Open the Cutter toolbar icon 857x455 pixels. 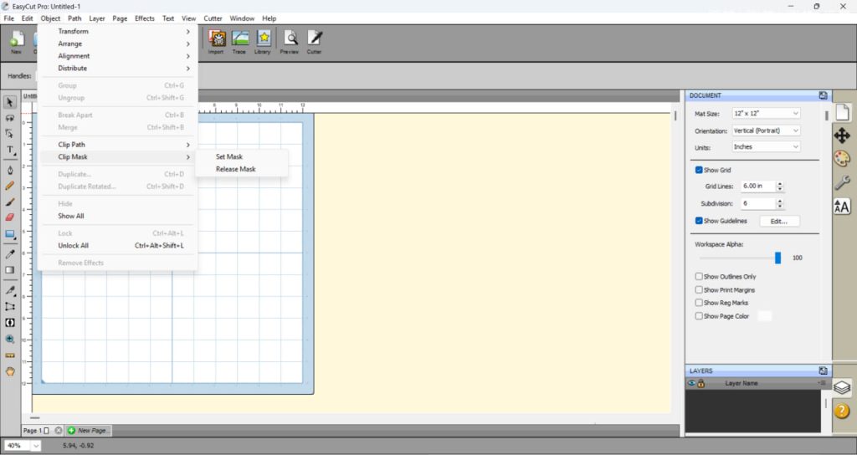(314, 39)
